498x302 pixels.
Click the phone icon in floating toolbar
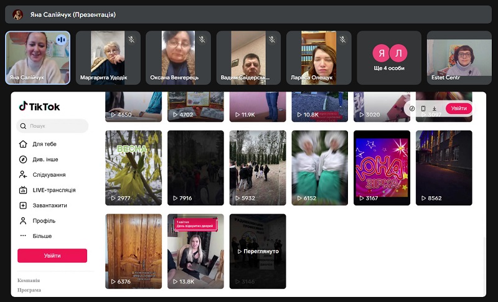(423, 108)
